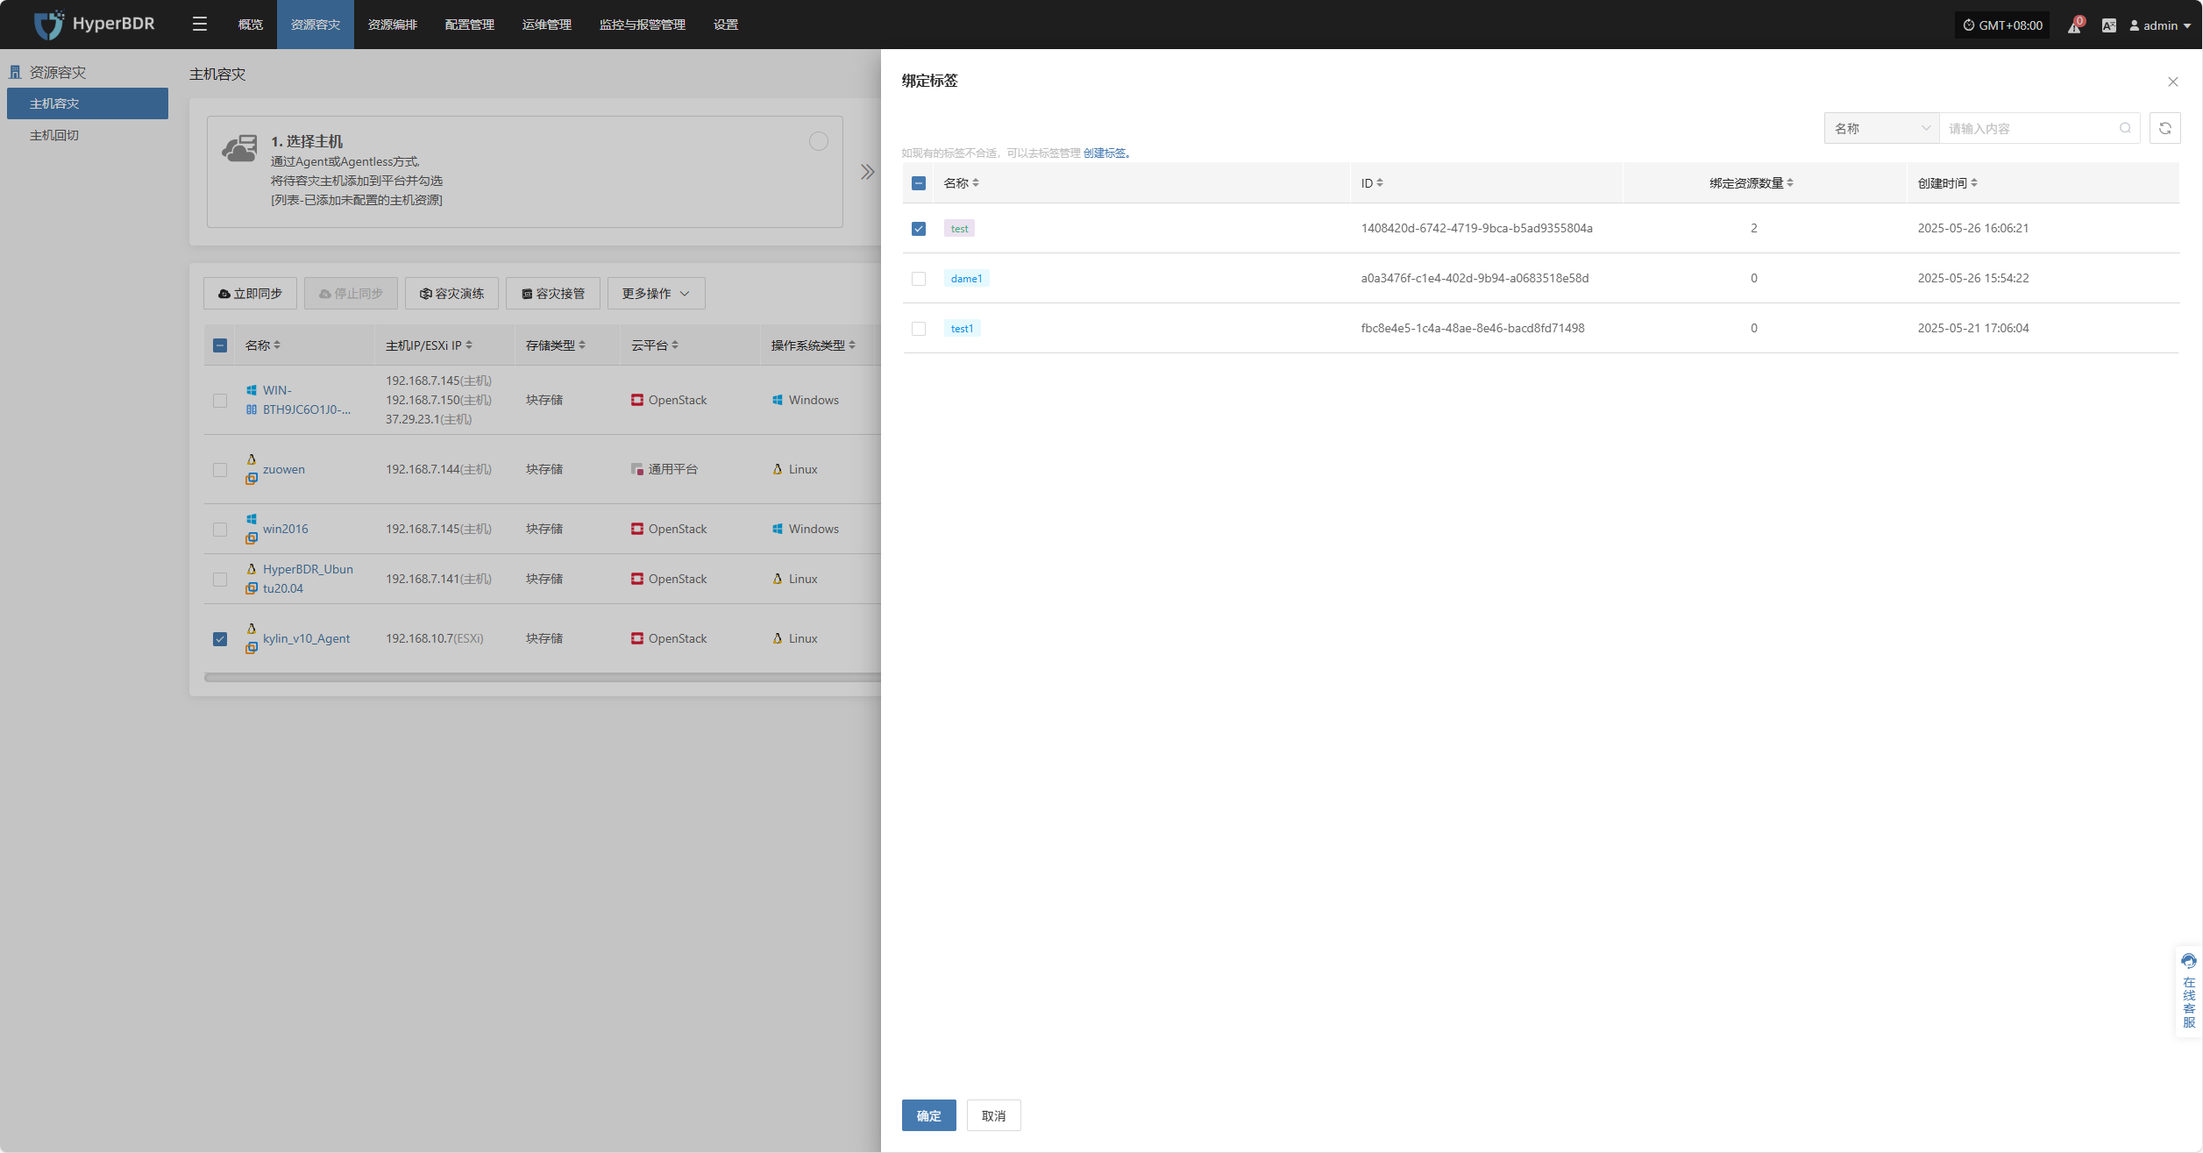The width and height of the screenshot is (2203, 1153).
Task: Sort tags by 创建时间 column
Action: (1974, 182)
